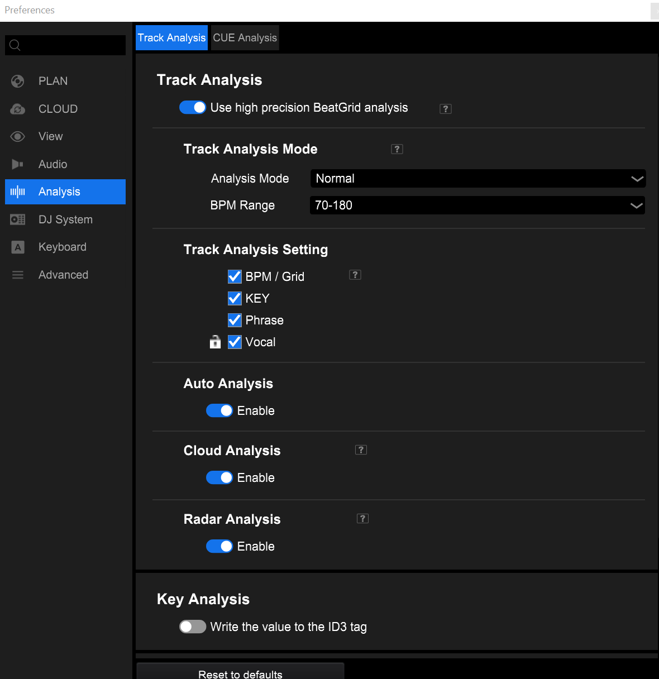Image resolution: width=659 pixels, height=679 pixels.
Task: Uncheck the Phrase analysis checkbox
Action: 235,321
